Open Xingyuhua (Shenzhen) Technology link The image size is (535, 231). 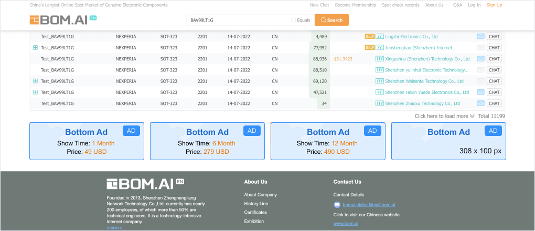click(427, 59)
